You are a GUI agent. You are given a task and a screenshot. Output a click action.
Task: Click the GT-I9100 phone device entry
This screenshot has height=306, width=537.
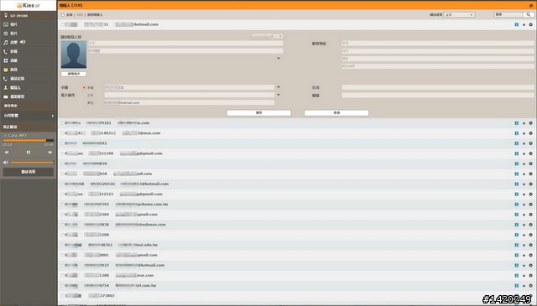[x=16, y=15]
